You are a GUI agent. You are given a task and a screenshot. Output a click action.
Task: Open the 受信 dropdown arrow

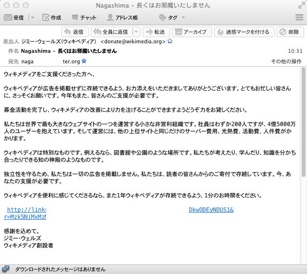(x=32, y=18)
